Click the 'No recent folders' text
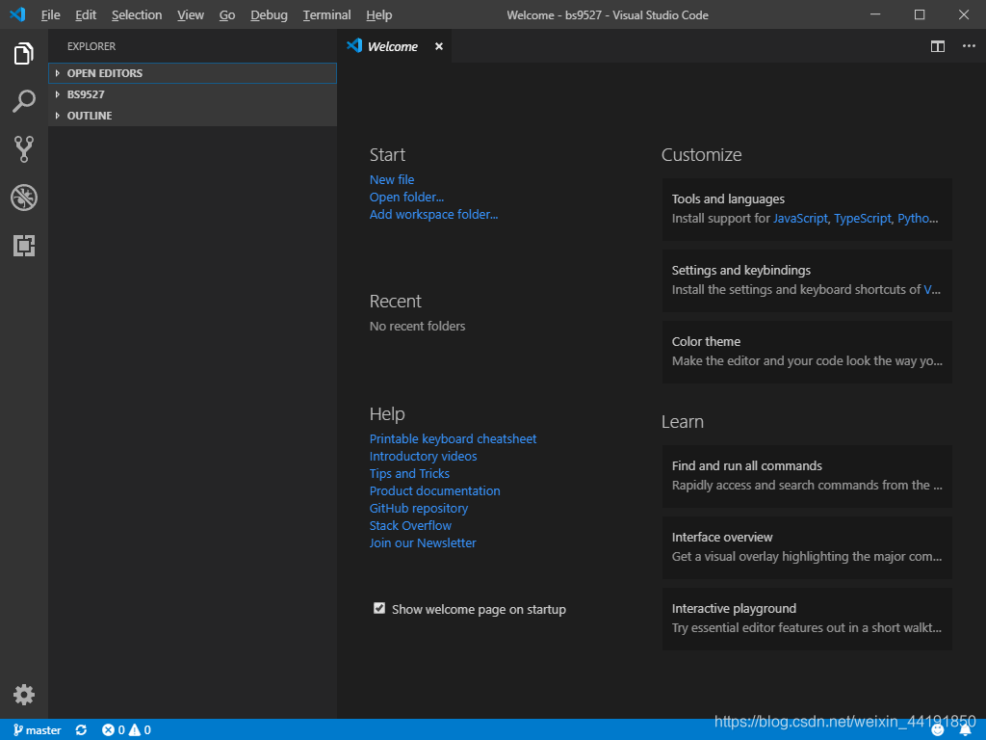 click(x=418, y=326)
